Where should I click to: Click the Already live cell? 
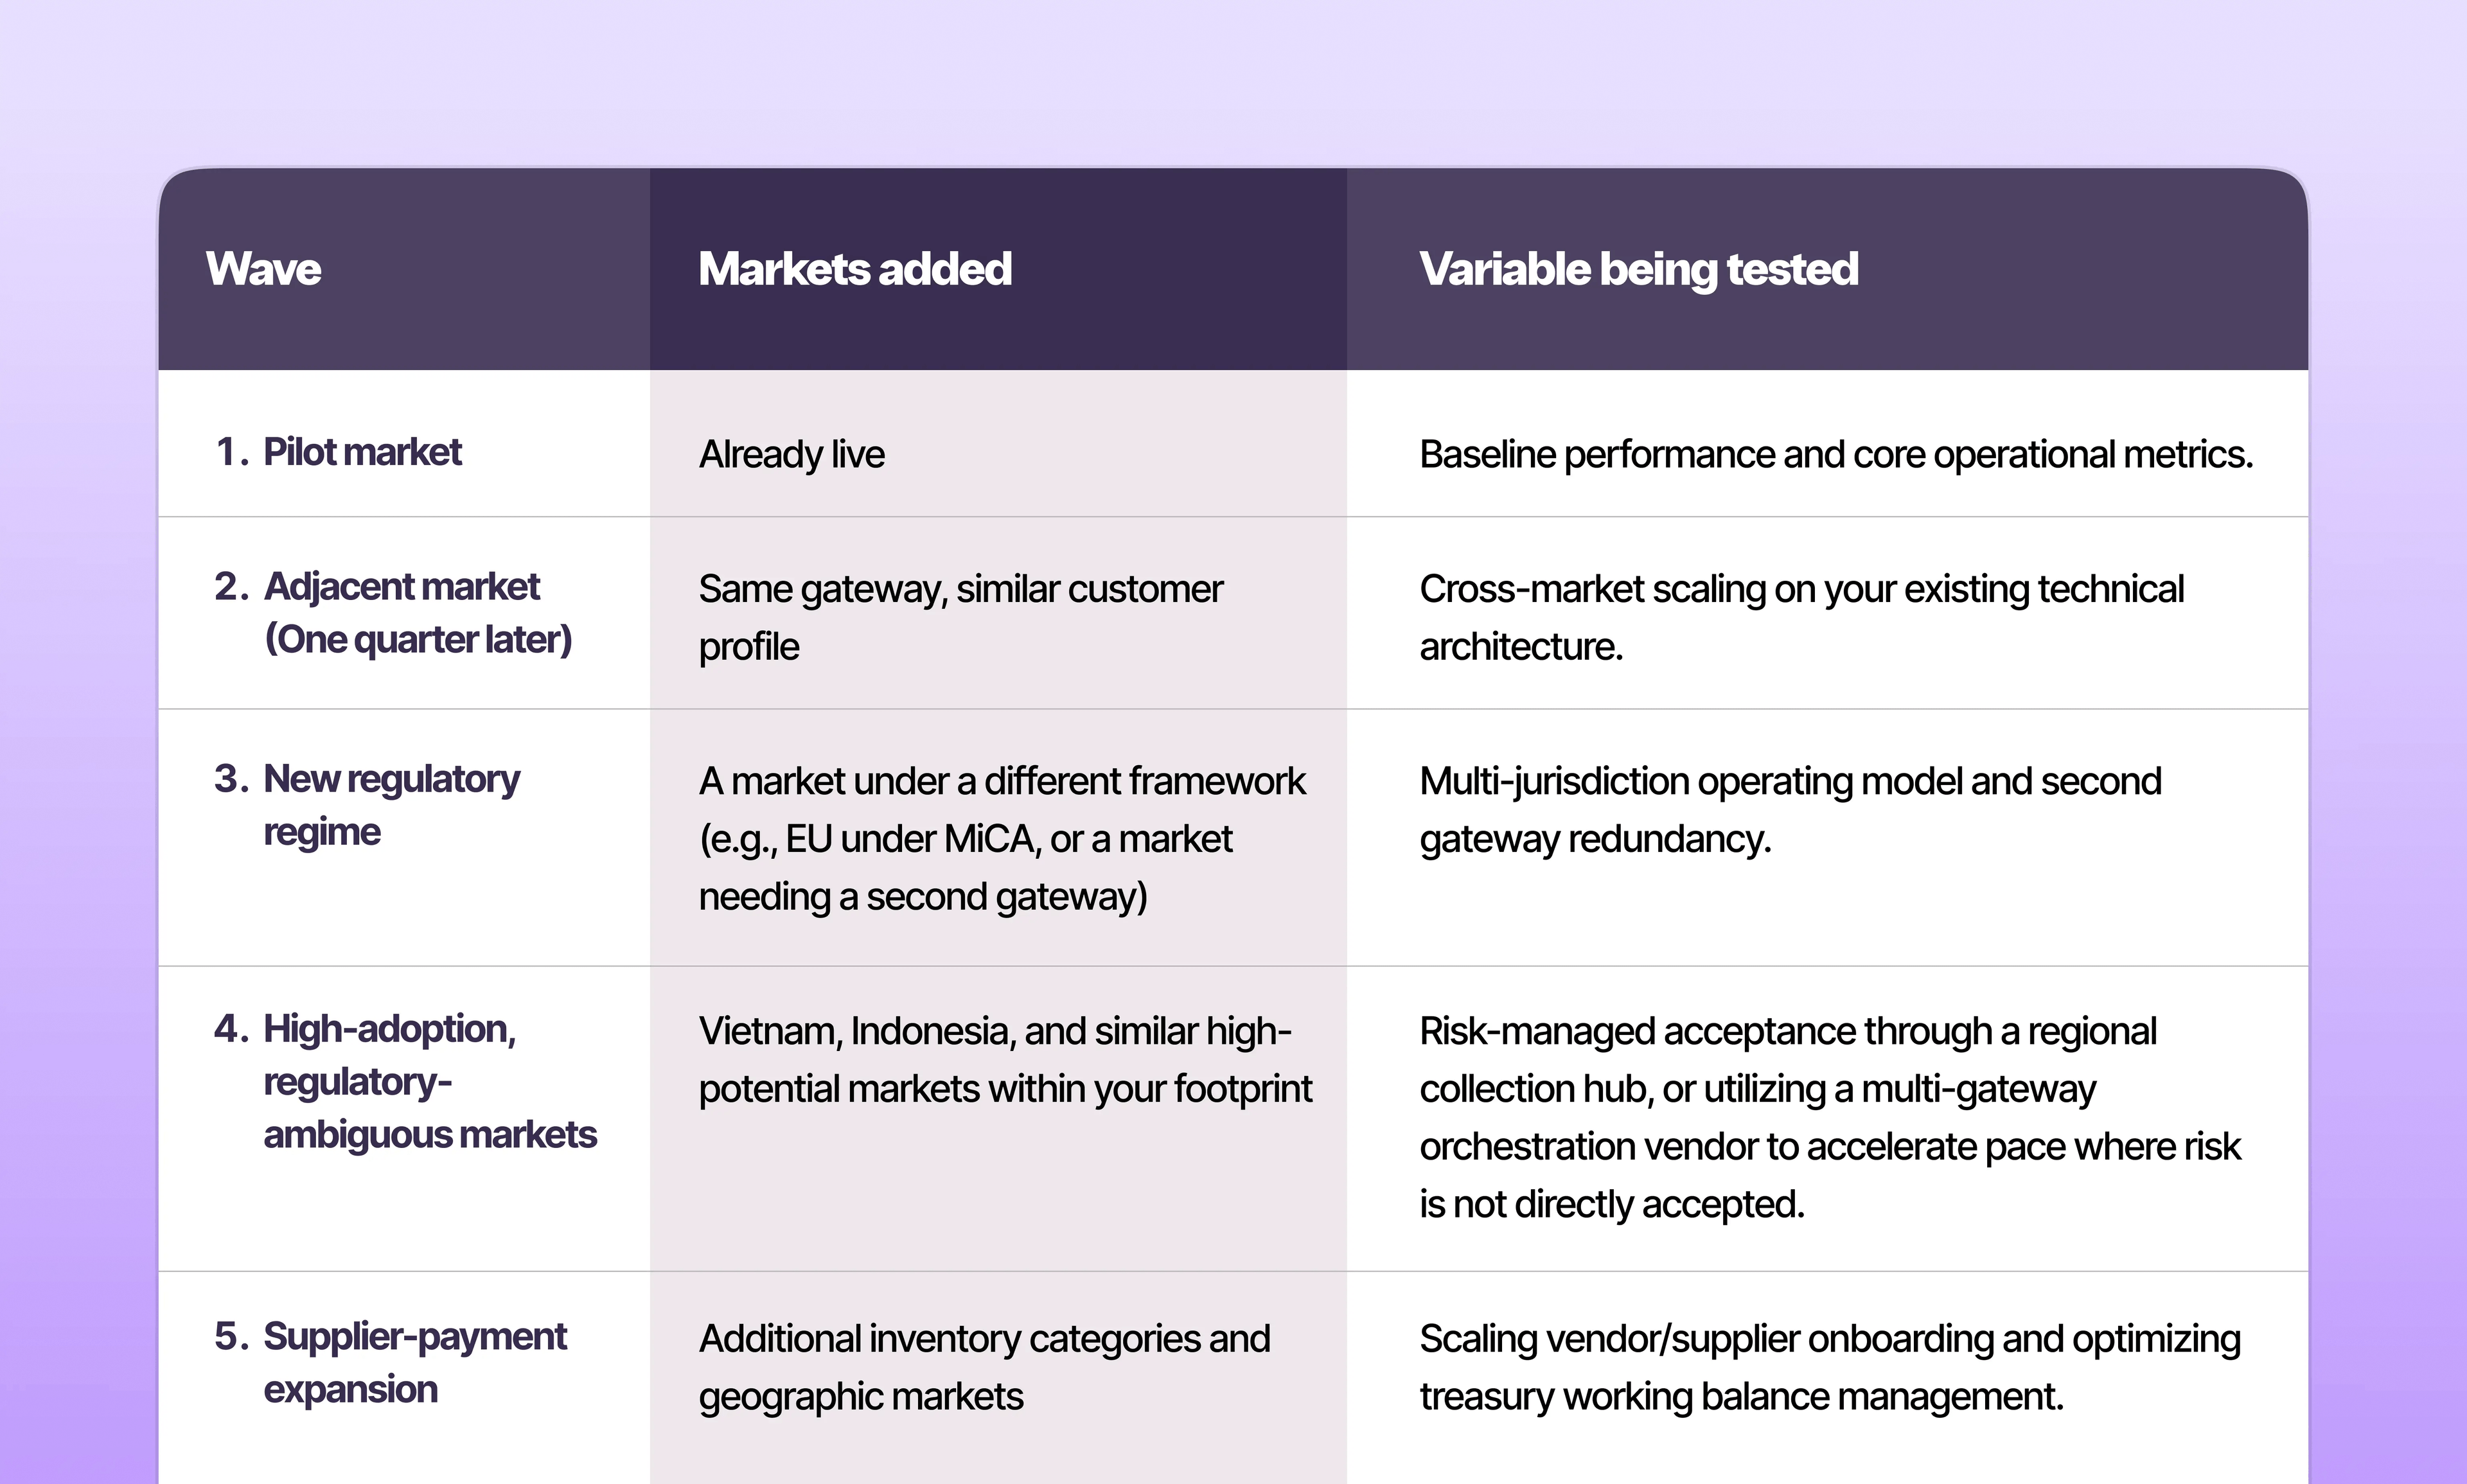(x=791, y=454)
